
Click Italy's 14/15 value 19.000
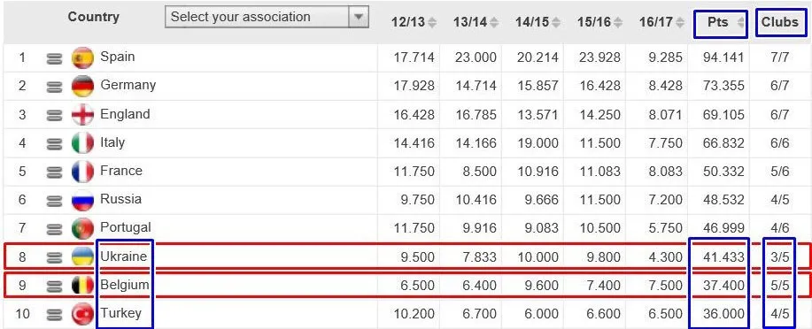537,142
